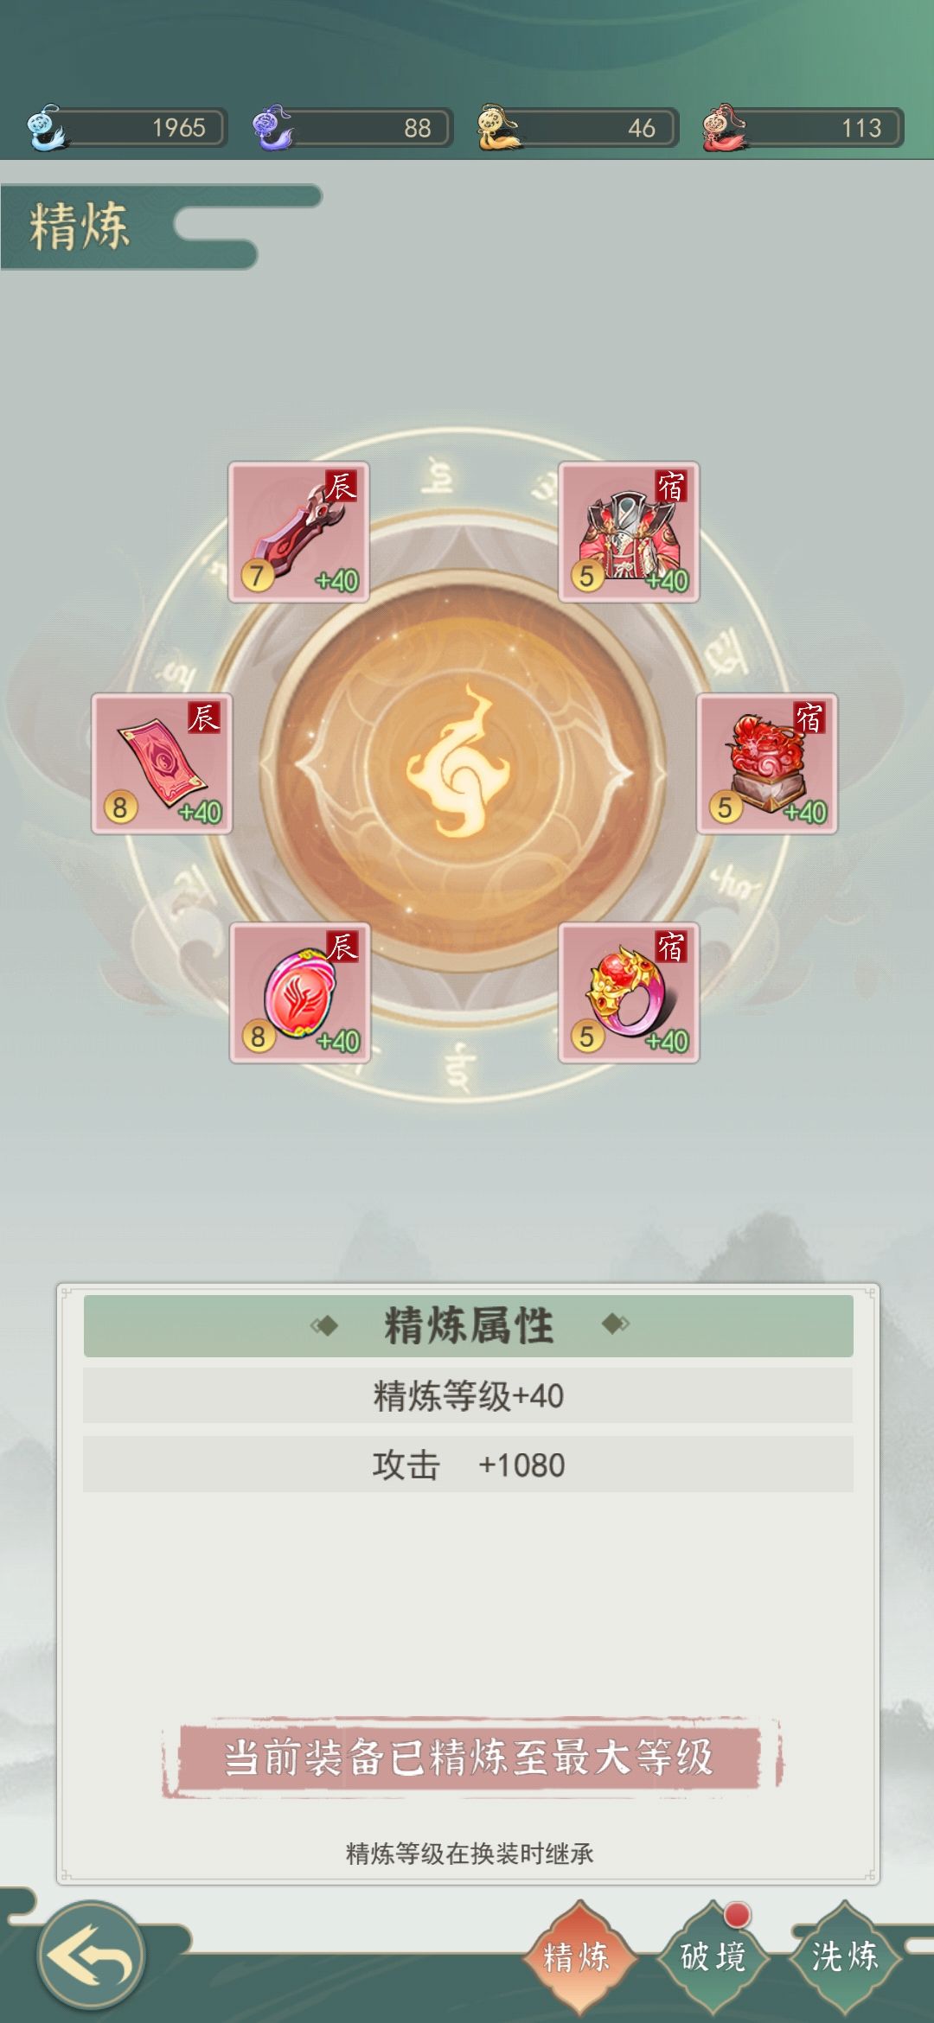
Task: Tap the yellow fish currency icon
Action: point(498,128)
